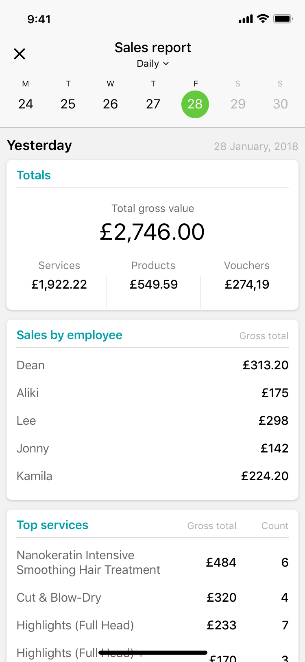Tap Sunday 30 date
Screen dimensions: 305x662
(280, 104)
